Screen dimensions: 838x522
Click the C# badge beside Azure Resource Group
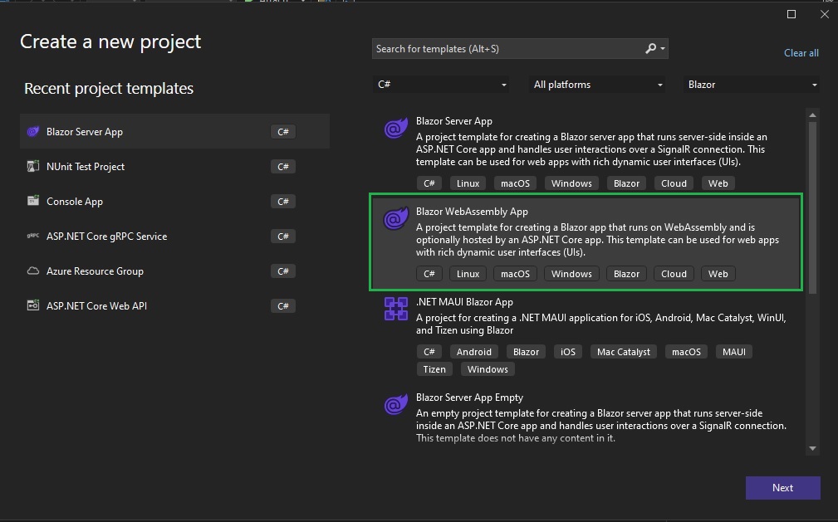click(x=282, y=271)
